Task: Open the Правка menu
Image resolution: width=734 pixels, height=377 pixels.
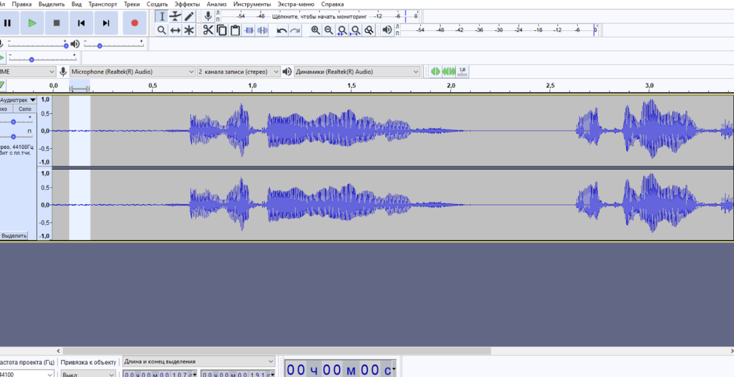Action: click(21, 4)
